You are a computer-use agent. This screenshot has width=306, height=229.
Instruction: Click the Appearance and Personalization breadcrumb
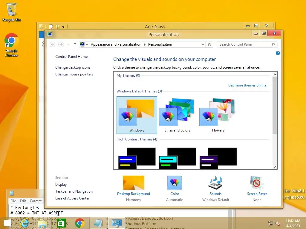click(x=116, y=44)
